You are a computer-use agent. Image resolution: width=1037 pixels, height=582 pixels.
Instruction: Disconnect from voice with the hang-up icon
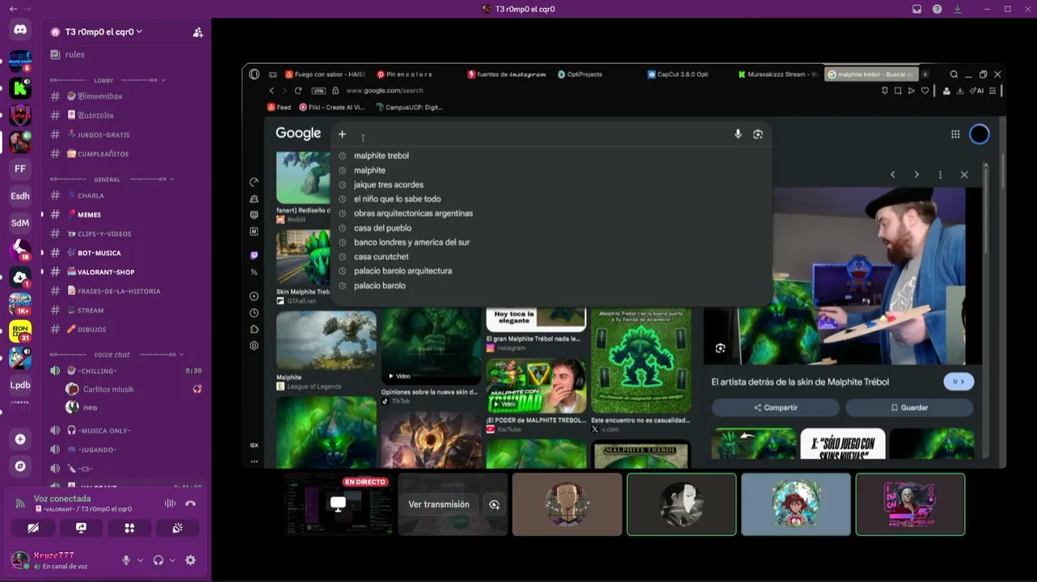[191, 504]
